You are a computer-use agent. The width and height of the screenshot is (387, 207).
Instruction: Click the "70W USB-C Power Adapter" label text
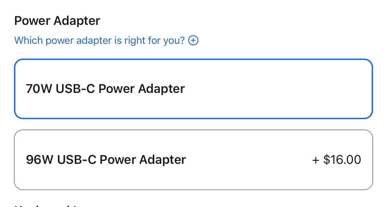pos(106,89)
